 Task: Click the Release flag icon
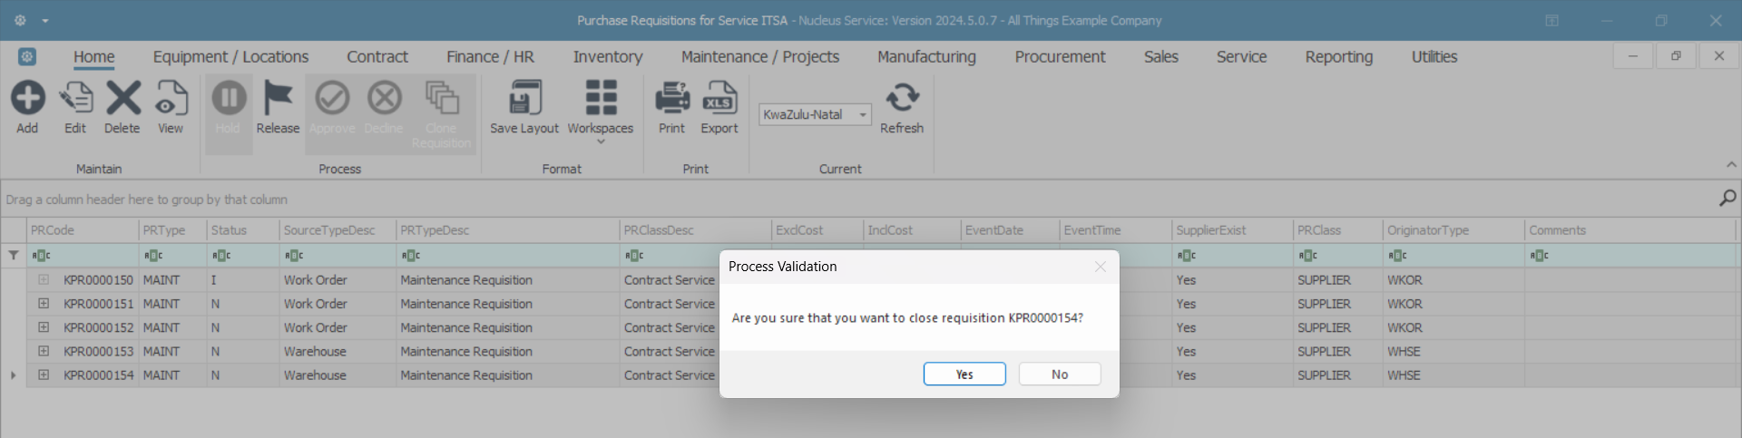click(278, 98)
